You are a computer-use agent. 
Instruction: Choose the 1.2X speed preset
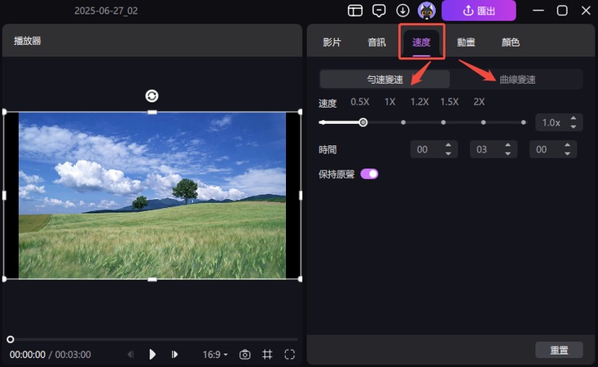coord(420,102)
